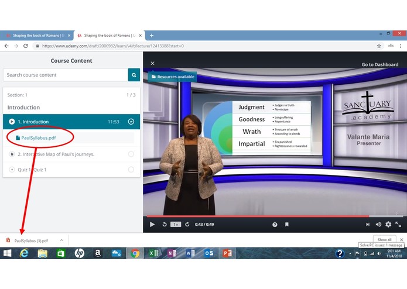Click the course content search button

(x=134, y=75)
